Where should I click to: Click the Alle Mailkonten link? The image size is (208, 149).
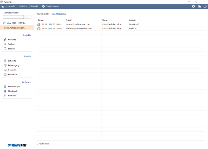pyautogui.click(x=59, y=14)
